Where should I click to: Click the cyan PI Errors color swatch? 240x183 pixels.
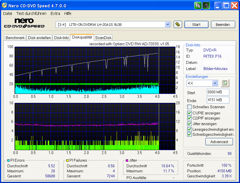[9, 160]
